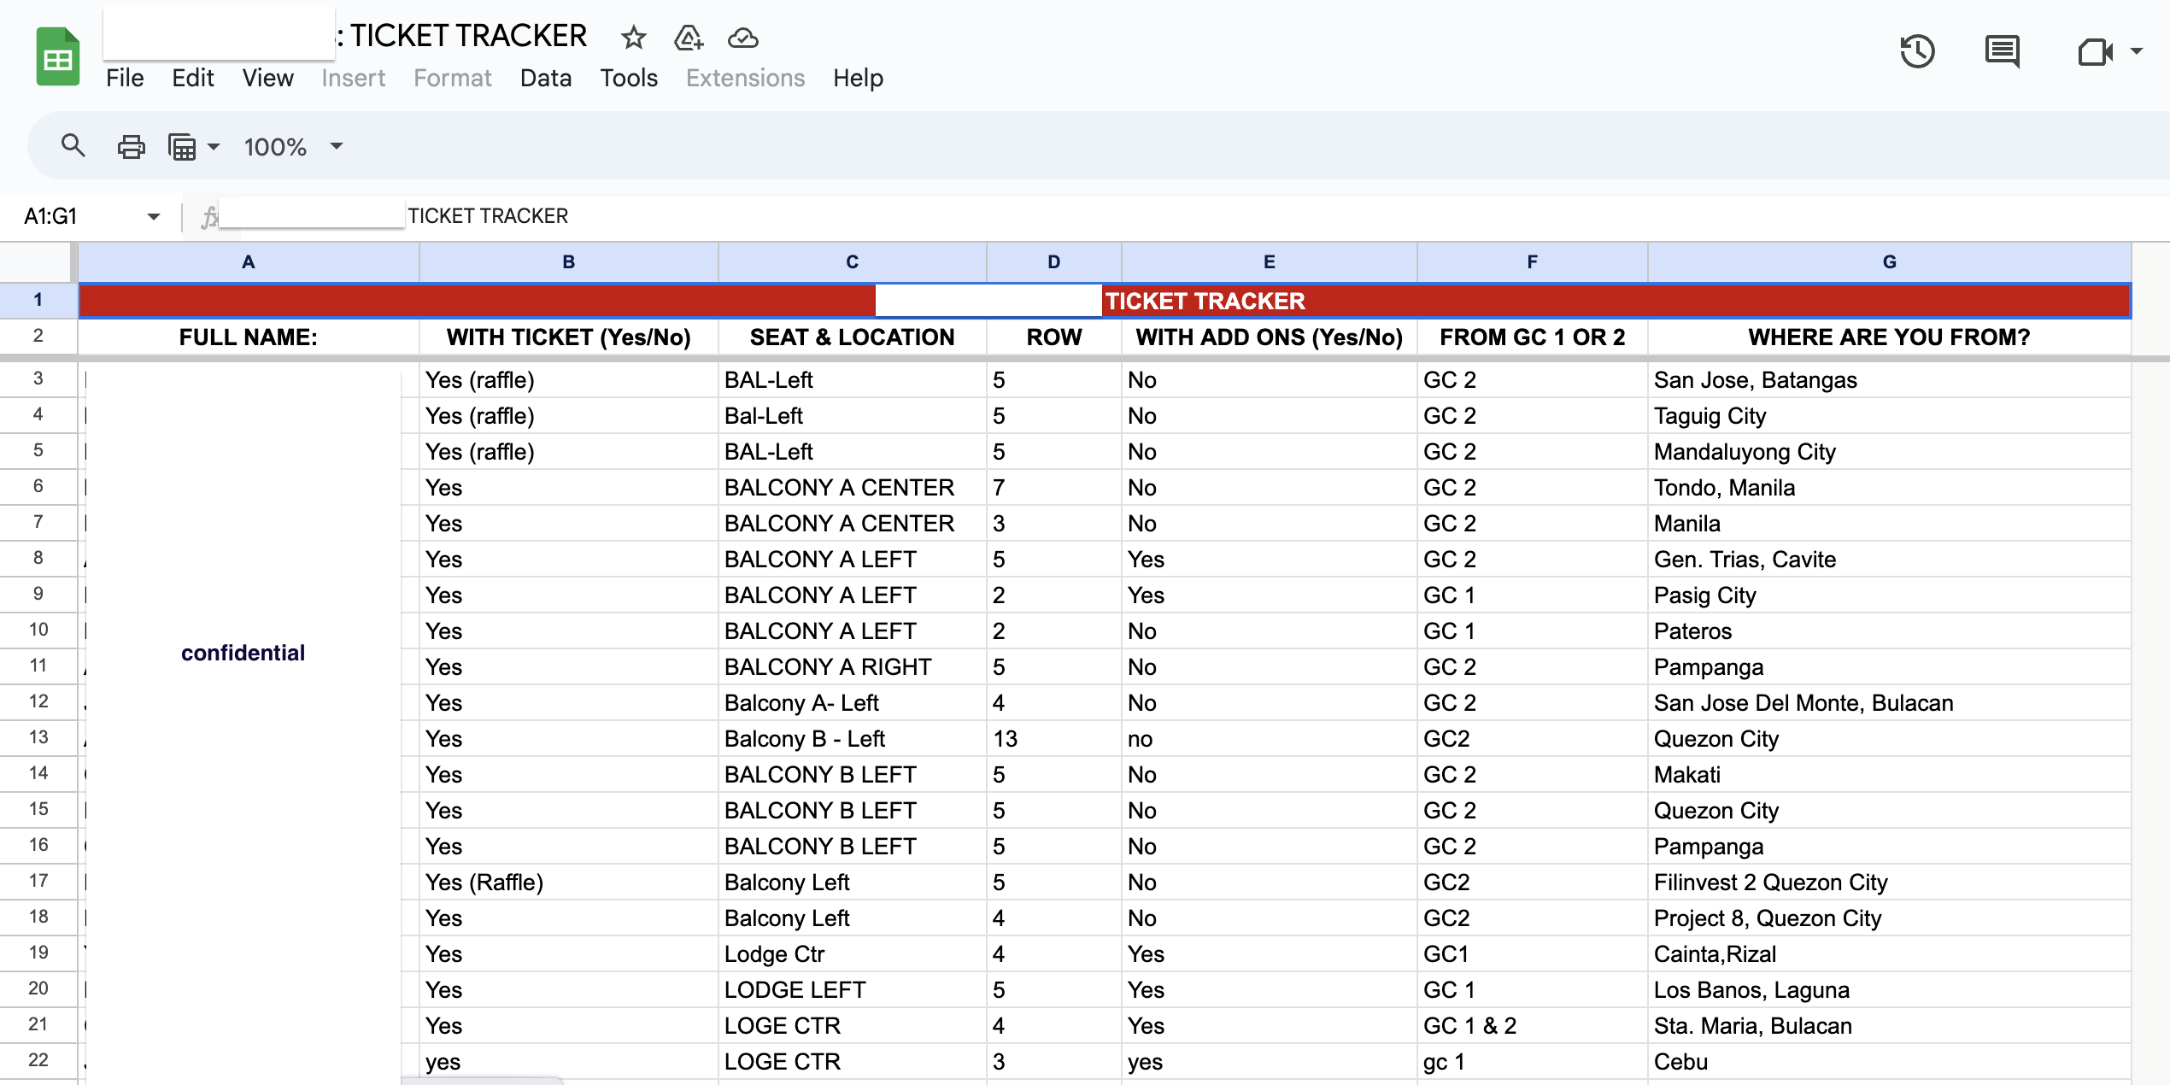
Task: Select WITH ADD ONS (Yes/No) header cell
Action: point(1270,337)
